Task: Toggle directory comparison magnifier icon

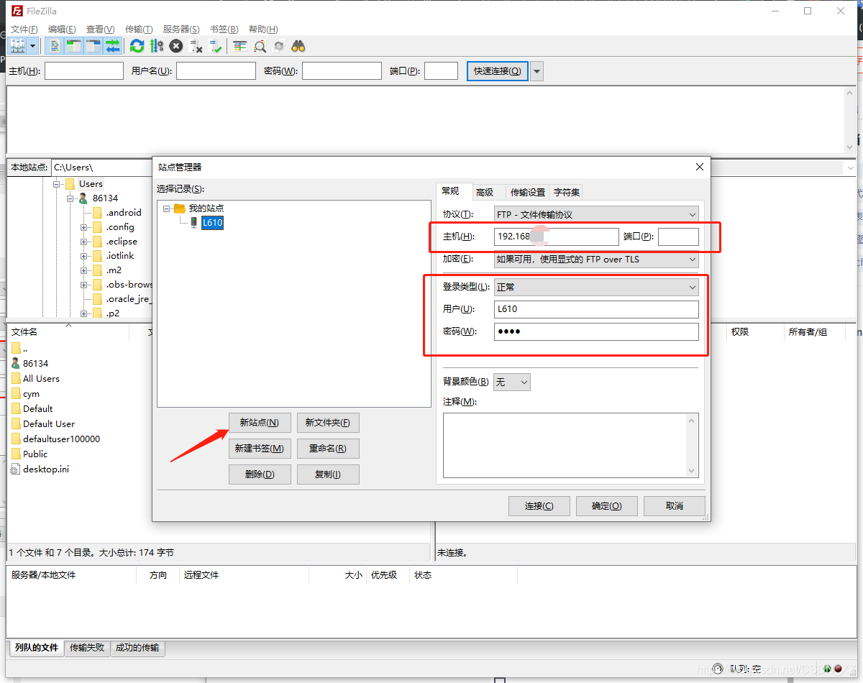Action: click(260, 46)
